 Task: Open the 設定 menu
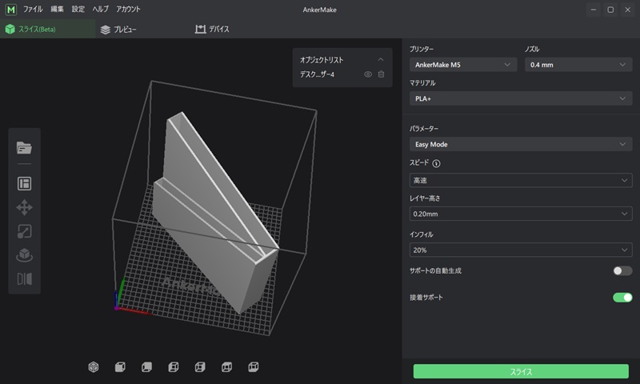(78, 9)
